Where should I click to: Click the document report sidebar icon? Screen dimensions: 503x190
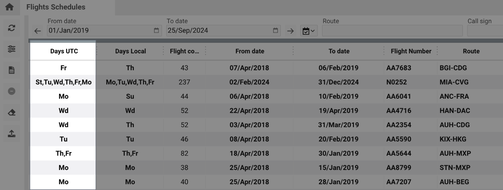11,70
